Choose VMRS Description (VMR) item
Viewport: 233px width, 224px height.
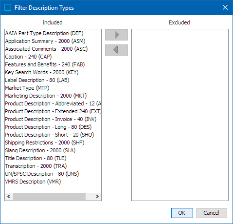pyautogui.click(x=33, y=182)
